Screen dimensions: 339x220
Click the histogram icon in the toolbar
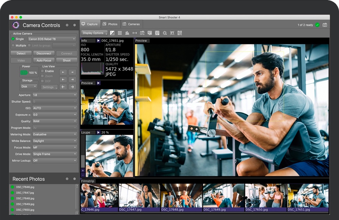127,33
